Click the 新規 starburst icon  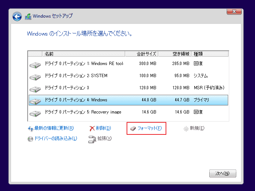(x=186, y=129)
